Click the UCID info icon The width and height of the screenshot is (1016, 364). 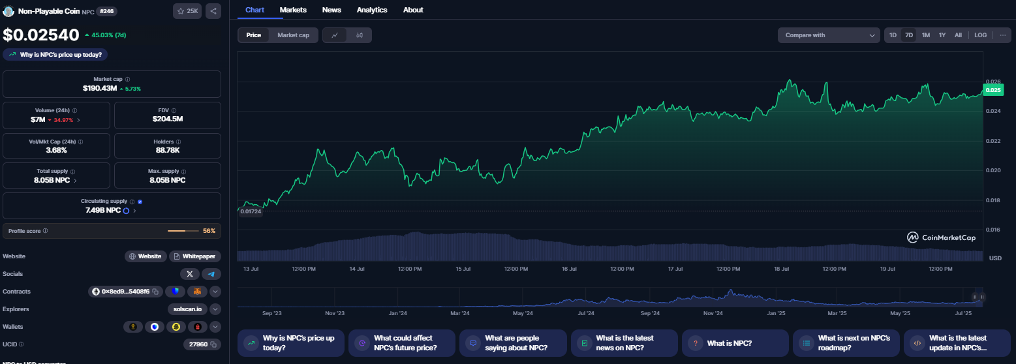tap(21, 344)
